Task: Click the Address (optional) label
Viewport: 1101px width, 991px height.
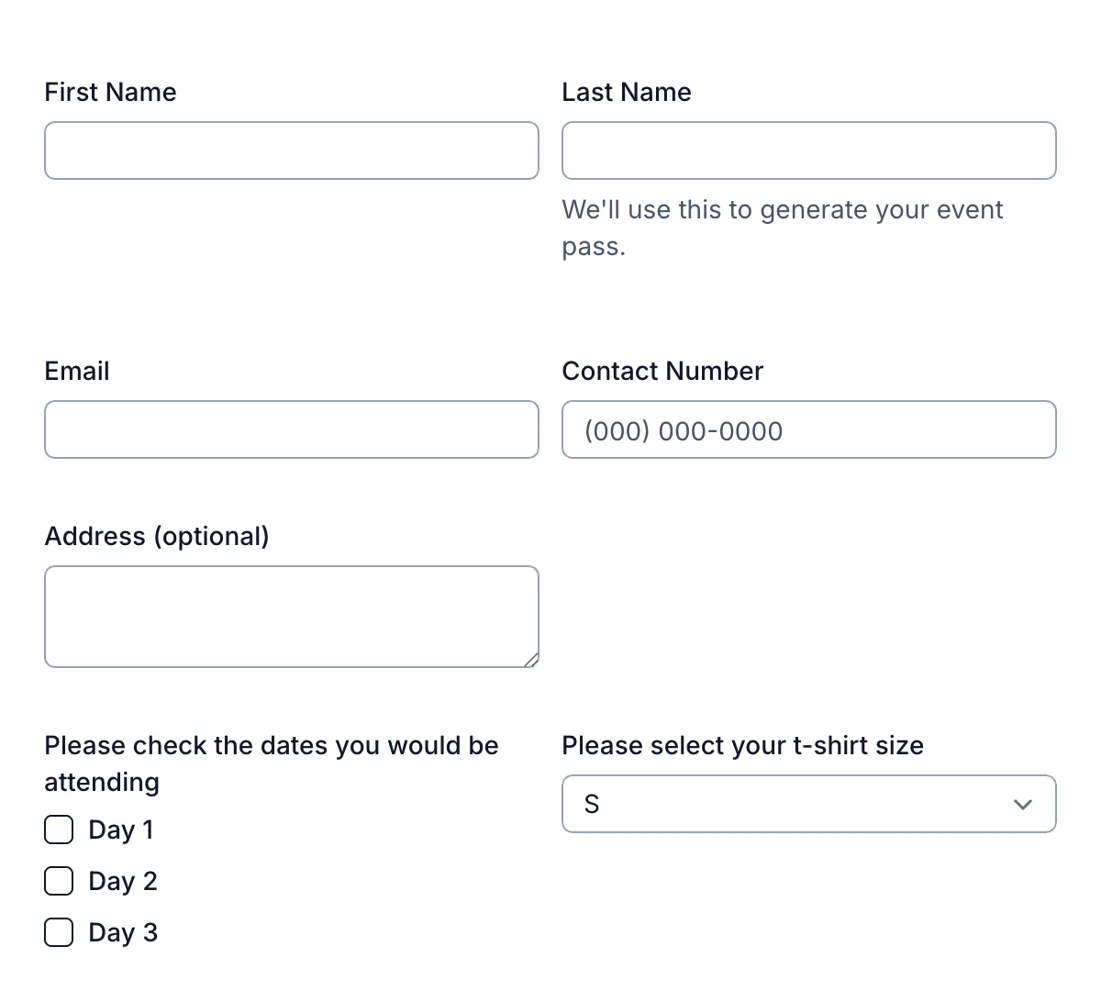Action: 157,536
